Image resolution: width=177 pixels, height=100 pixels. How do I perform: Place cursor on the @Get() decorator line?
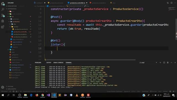[x=55, y=41]
